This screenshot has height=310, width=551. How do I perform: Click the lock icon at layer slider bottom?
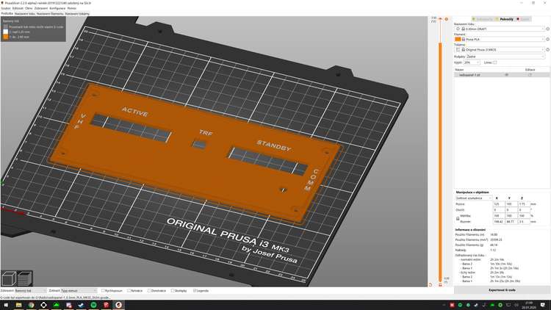click(440, 285)
